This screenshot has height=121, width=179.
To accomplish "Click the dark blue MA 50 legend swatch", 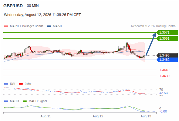I will click(x=49, y=26).
